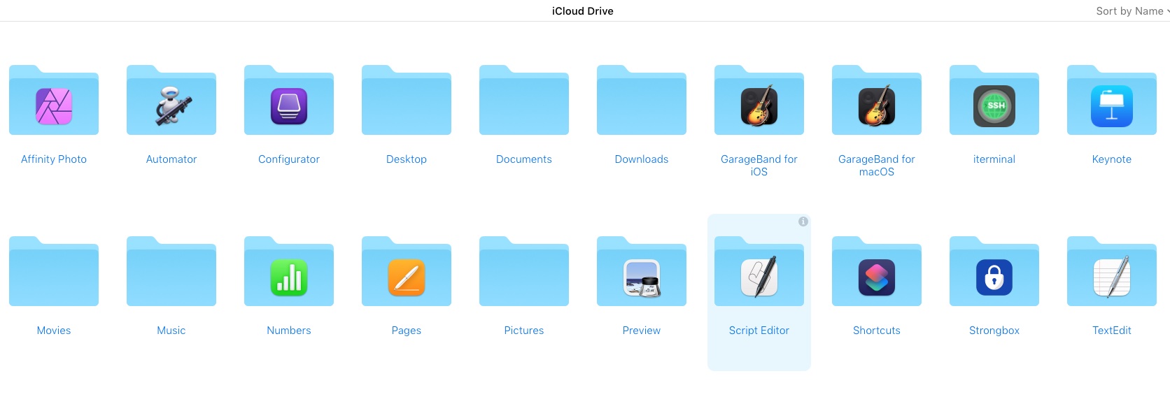The width and height of the screenshot is (1170, 413).
Task: Click the GarageBand for macOS name label
Action: pyautogui.click(x=877, y=166)
